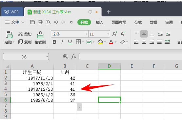Select the Format Painter brush

(x=40, y=38)
